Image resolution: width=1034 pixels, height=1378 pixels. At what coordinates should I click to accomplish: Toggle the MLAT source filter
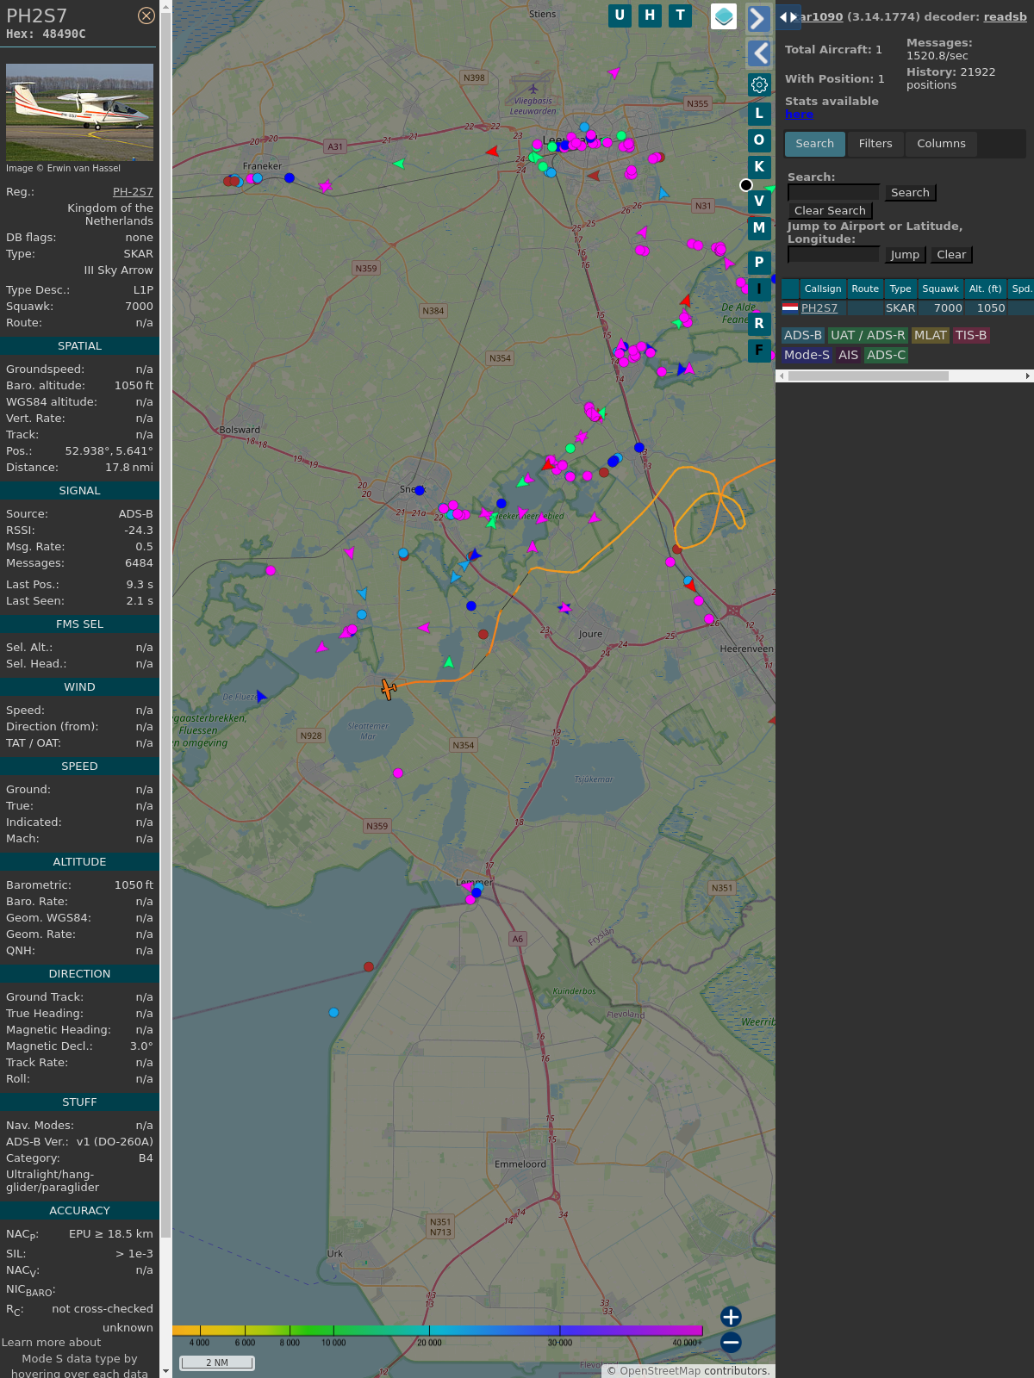(x=930, y=335)
